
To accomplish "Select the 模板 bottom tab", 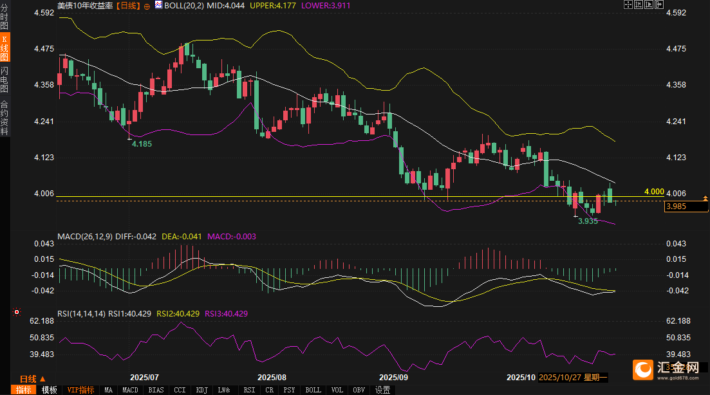I will coord(50,390).
